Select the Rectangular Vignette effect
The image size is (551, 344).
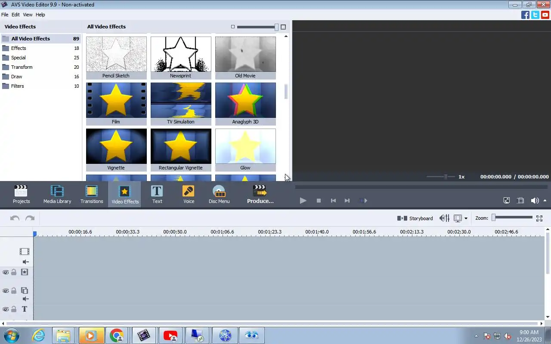tap(181, 150)
